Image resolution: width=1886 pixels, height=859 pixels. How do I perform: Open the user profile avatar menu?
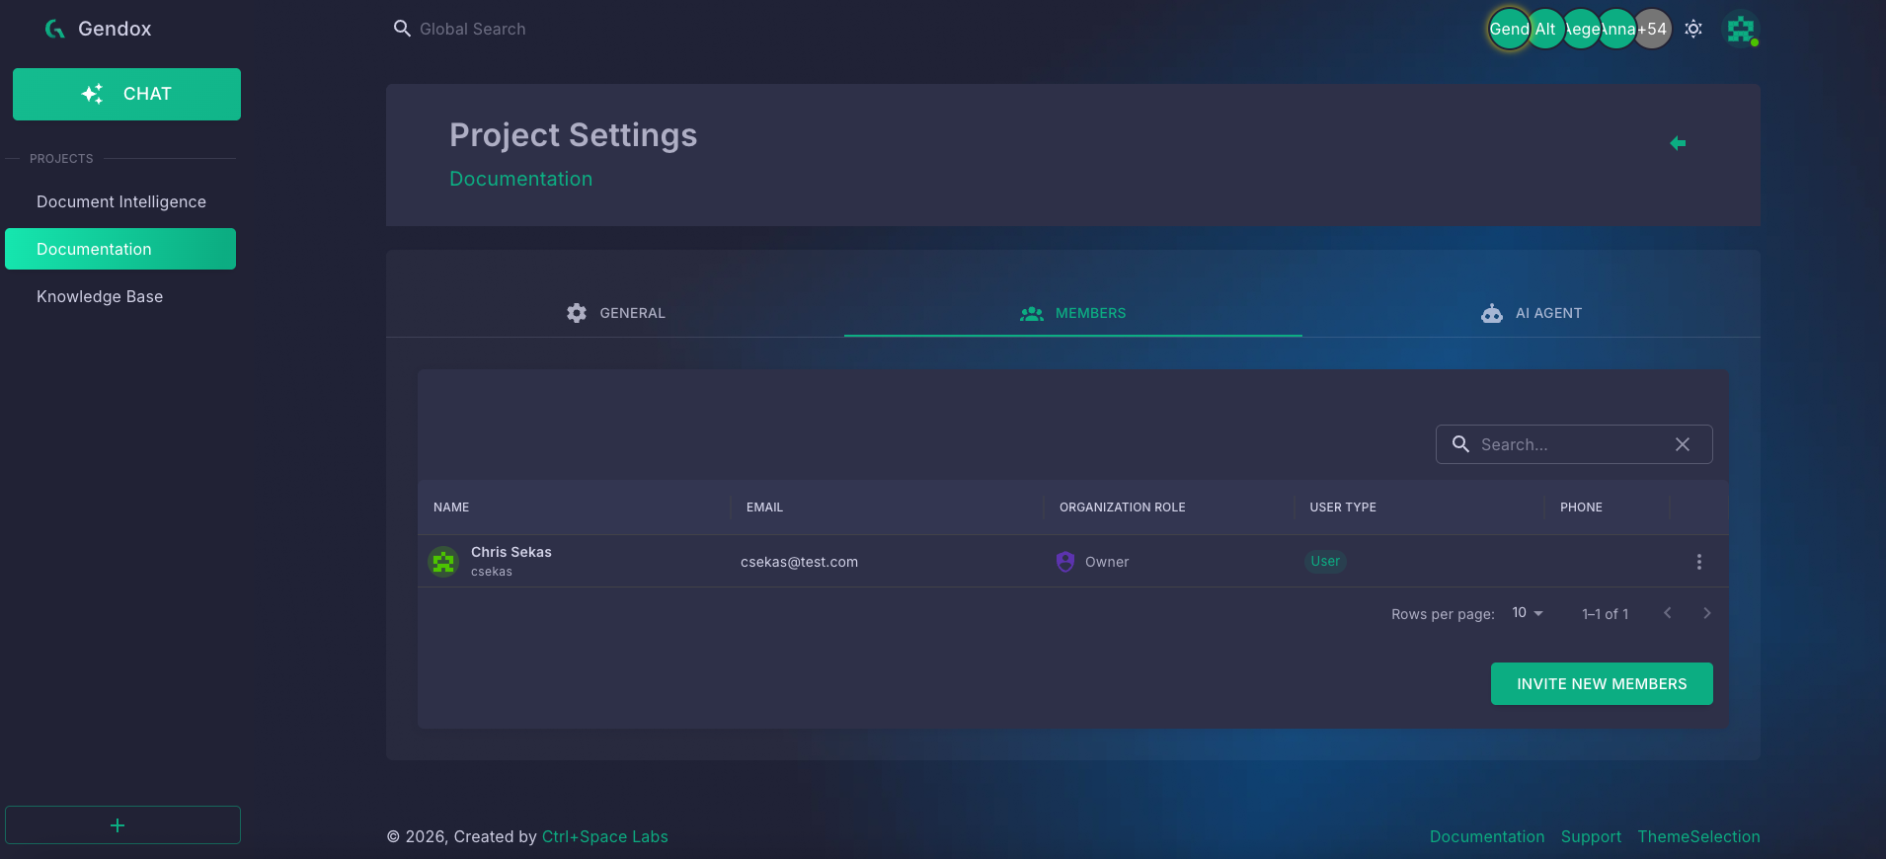(1741, 29)
